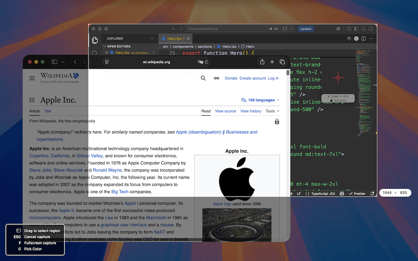This screenshot has width=418, height=261.
Task: Click Create account link
Action: [253, 78]
